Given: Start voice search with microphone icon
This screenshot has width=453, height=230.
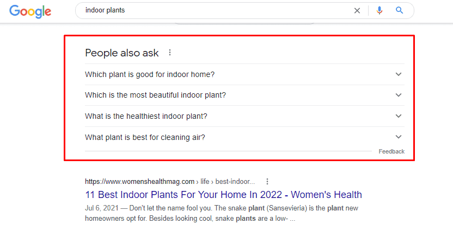Looking at the screenshot, I should tap(379, 11).
